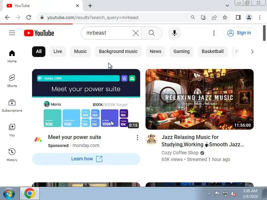Show more filter chips arrow
The image size is (267, 200).
point(252,52)
